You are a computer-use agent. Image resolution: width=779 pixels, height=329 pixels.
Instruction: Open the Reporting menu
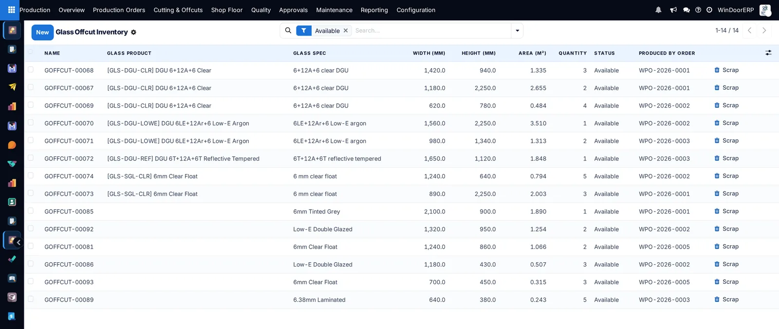click(x=374, y=10)
